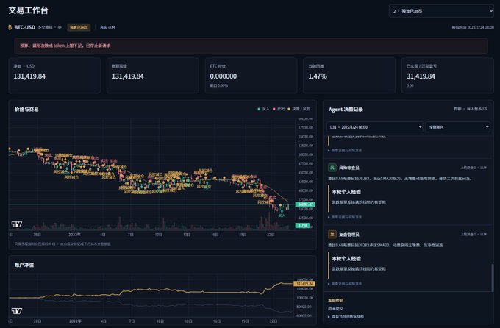This screenshot has width=500, height=328.
Task: Open the 全部角色 role filter dropdown
Action: pos(458,127)
